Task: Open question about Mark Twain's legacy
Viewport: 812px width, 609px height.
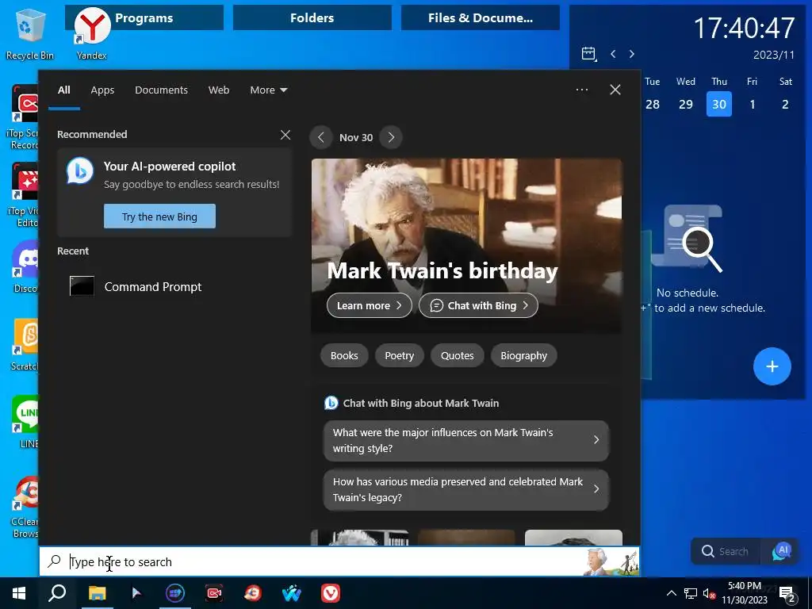Action: 466,489
